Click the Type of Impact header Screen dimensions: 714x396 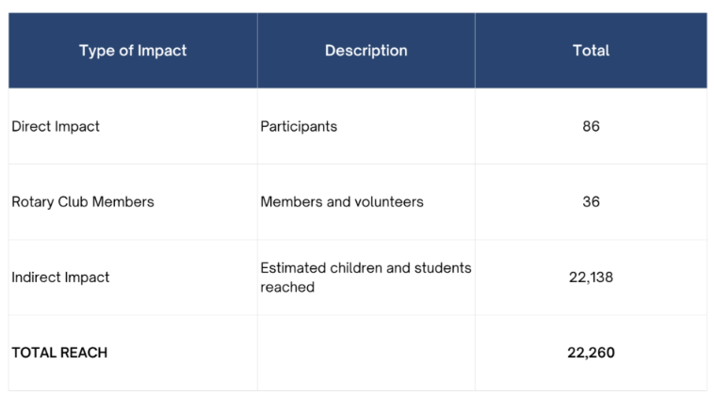(133, 51)
